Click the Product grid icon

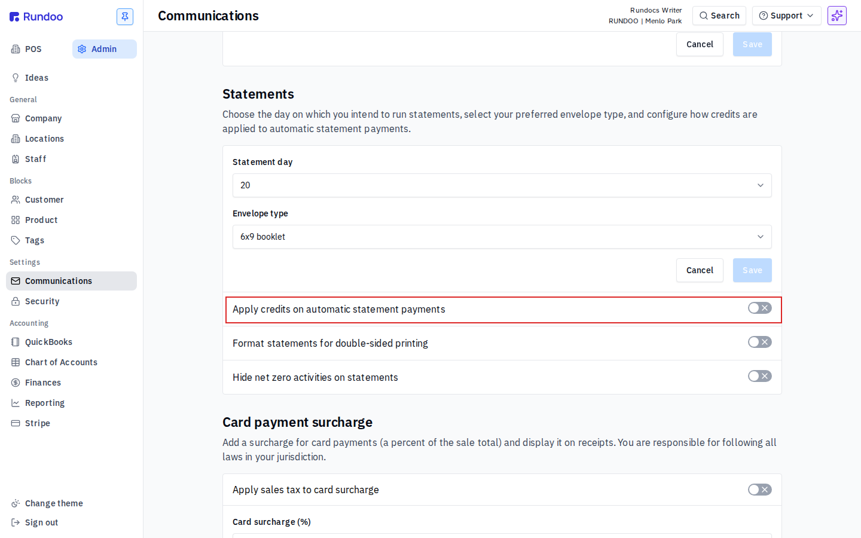[x=16, y=220]
